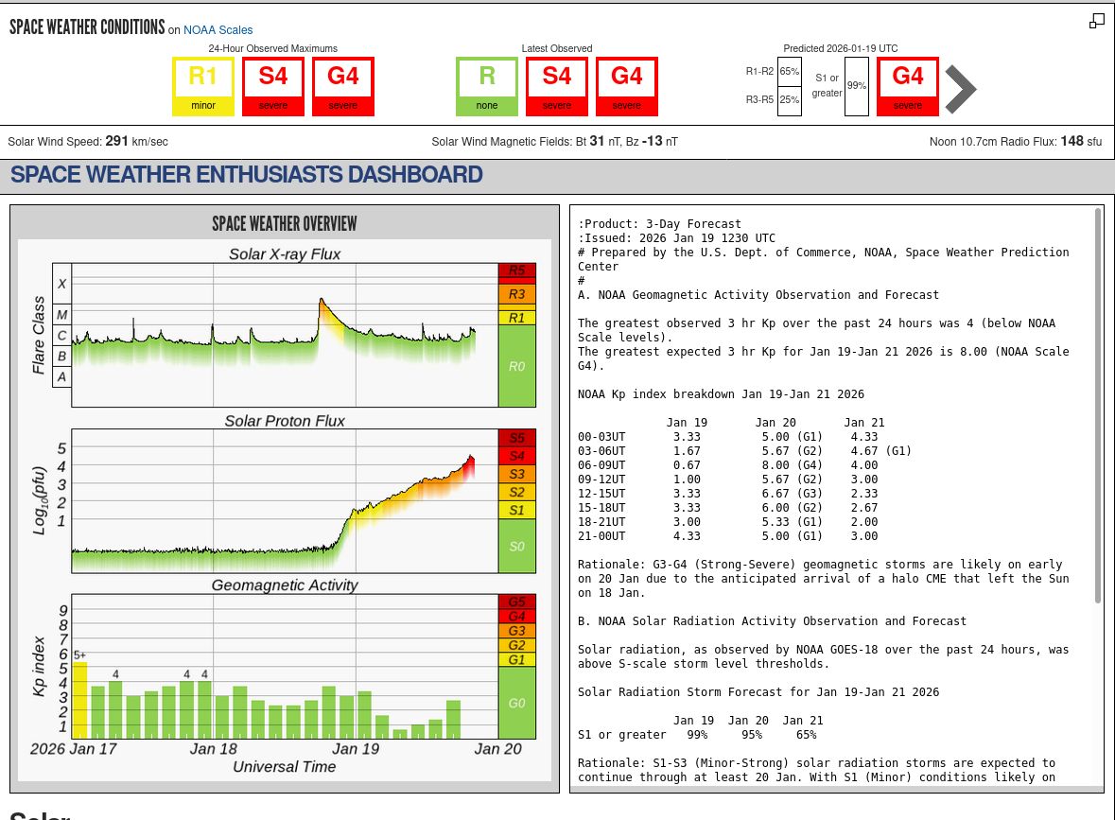This screenshot has height=820, width=1115.
Task: Open the Solar X-ray Flux chart
Action: tap(285, 335)
